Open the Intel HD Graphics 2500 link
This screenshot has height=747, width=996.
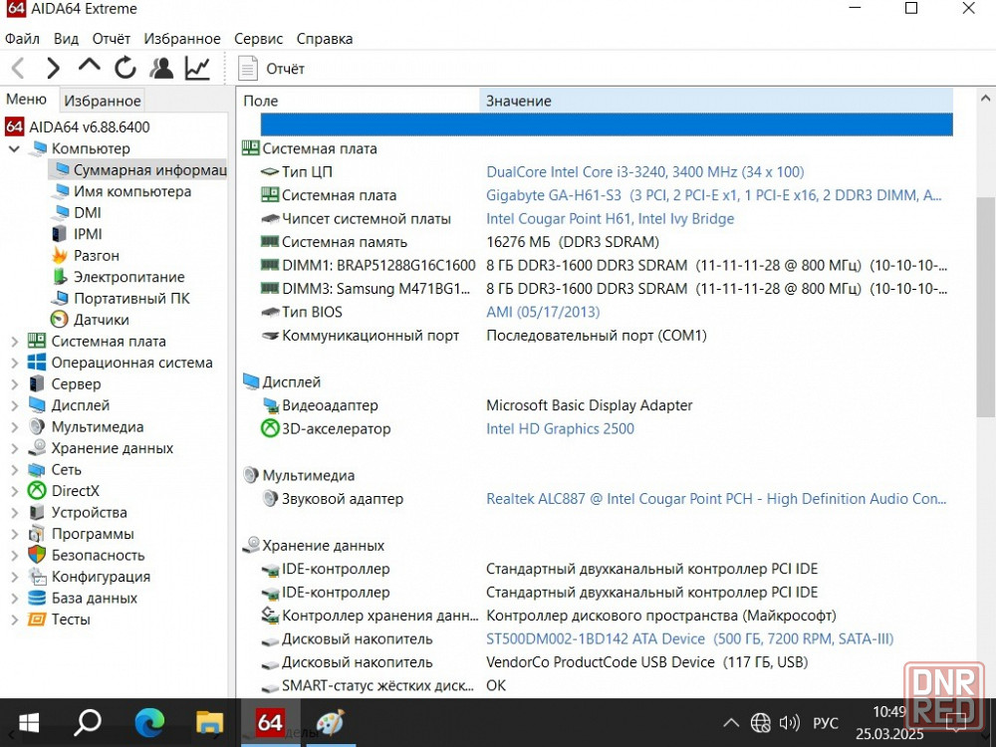(x=560, y=428)
